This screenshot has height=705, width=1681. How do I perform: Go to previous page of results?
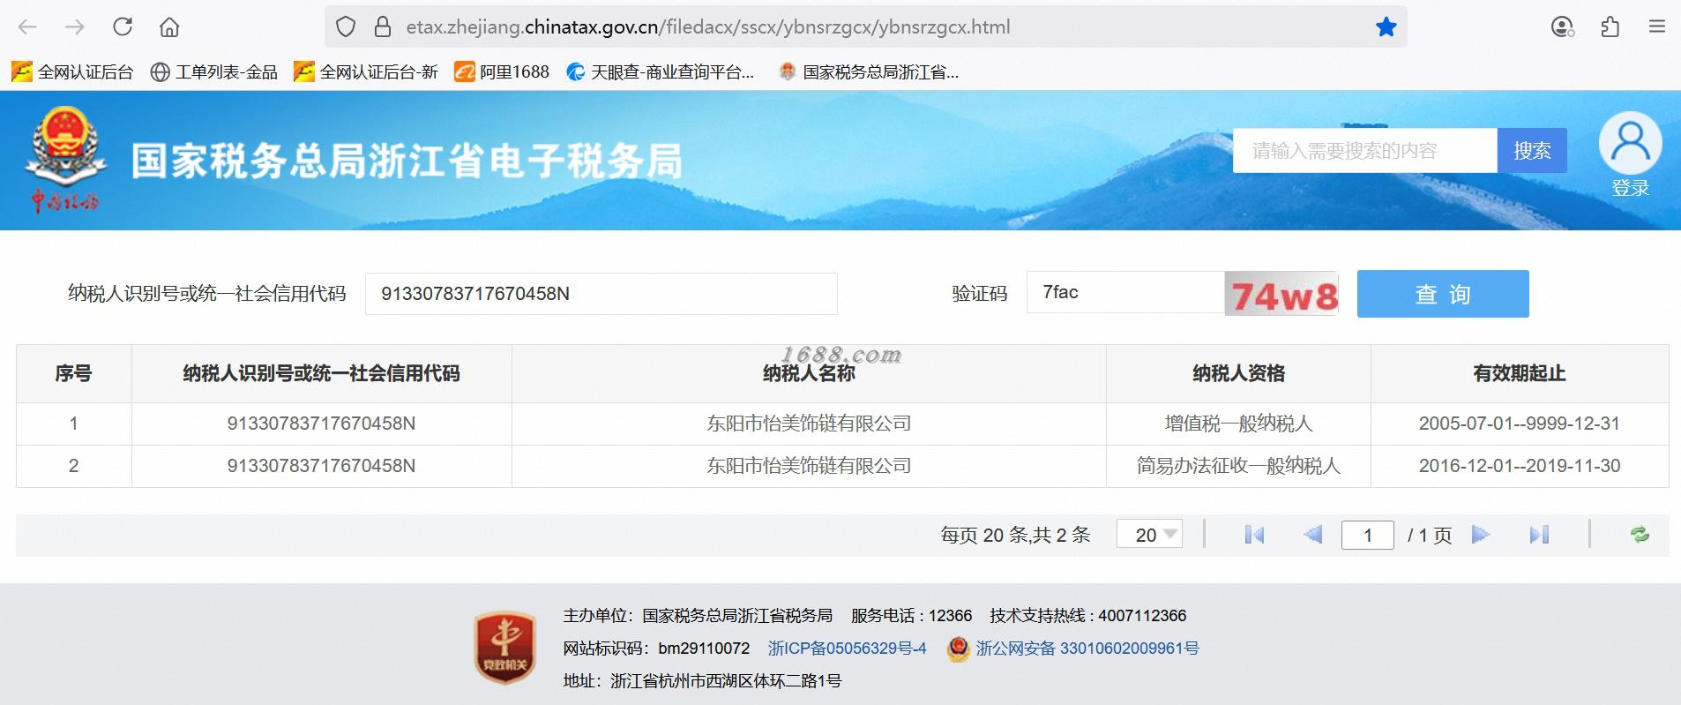click(1312, 535)
